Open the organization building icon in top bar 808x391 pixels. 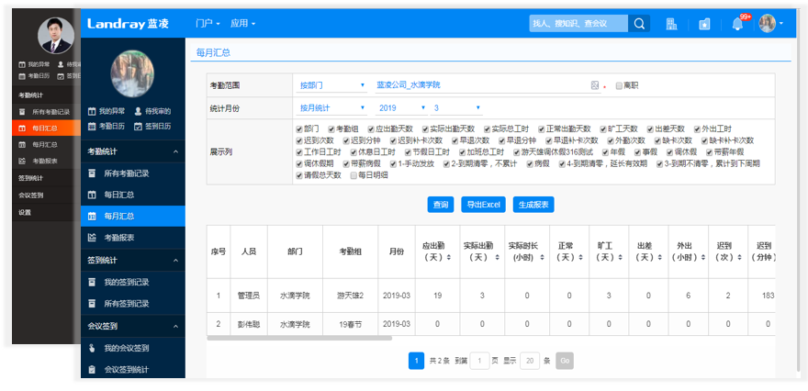click(671, 24)
